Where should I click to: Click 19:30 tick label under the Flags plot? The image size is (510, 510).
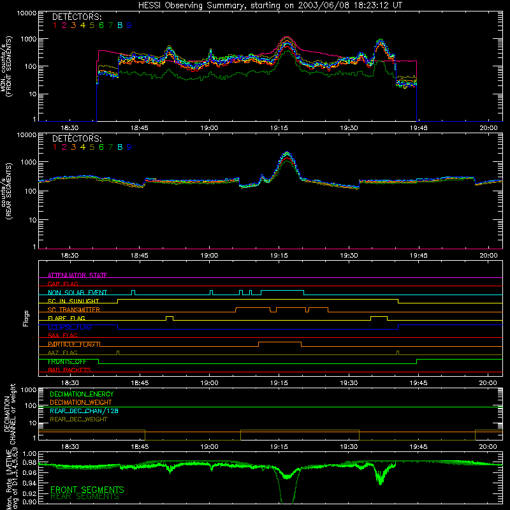tap(349, 383)
